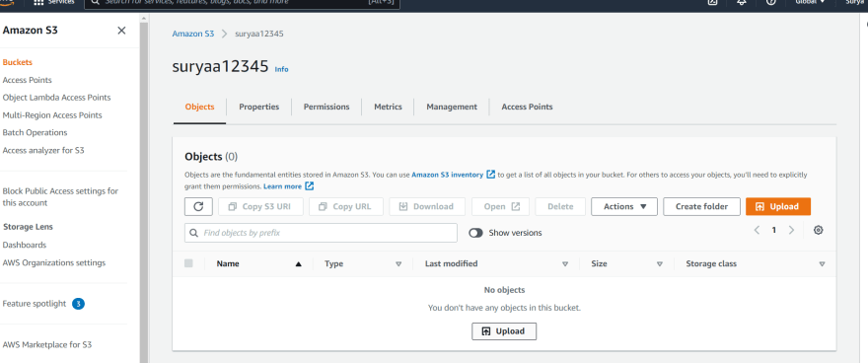Close the Amazon S3 side panel
The height and width of the screenshot is (363, 868).
(121, 31)
